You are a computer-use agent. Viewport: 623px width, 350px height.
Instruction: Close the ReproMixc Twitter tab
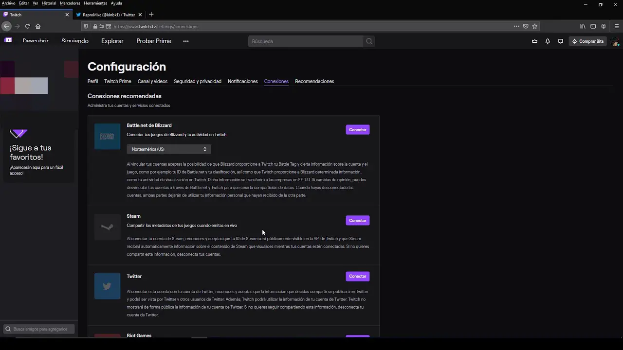point(141,15)
